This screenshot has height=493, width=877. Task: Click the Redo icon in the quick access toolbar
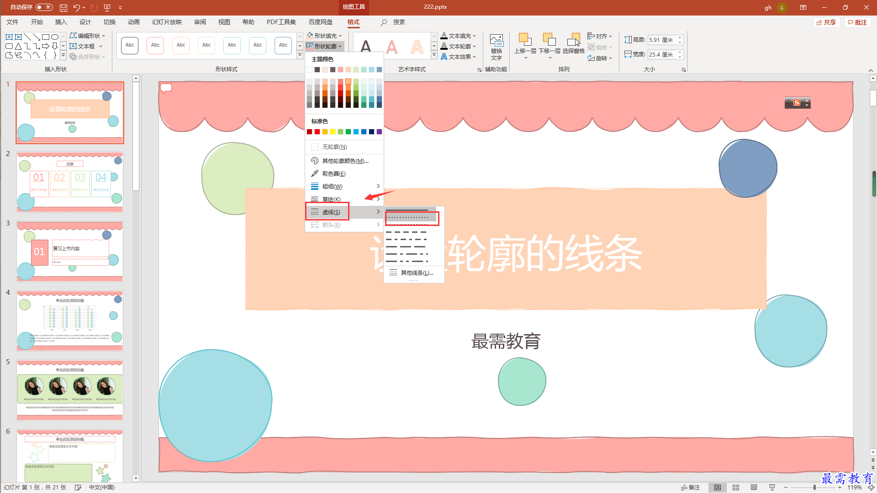coord(94,8)
